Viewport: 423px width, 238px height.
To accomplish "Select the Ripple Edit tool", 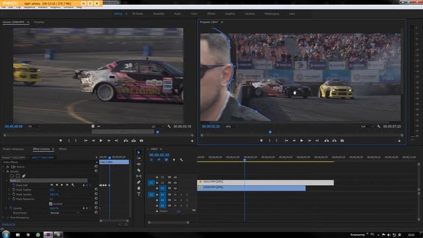I will click(x=139, y=165).
